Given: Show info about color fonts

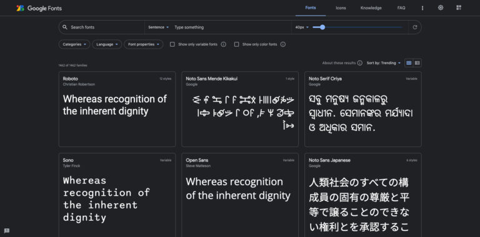Looking at the screenshot, I should pos(283,44).
